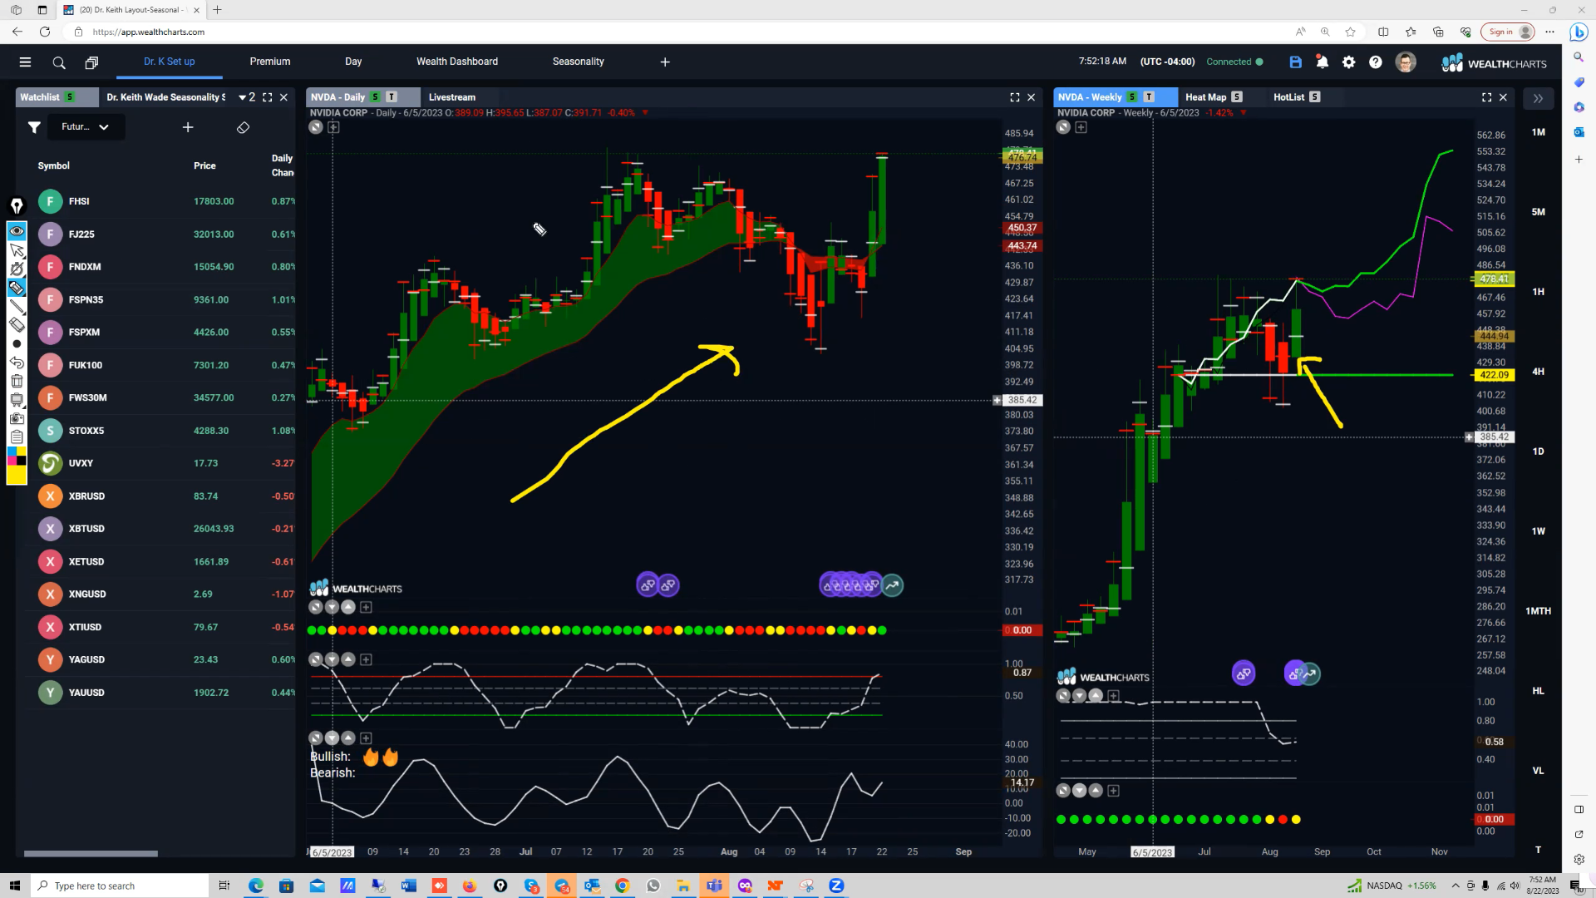Toggle the VL sidebar option
Image resolution: width=1596 pixels, height=898 pixels.
(1539, 771)
